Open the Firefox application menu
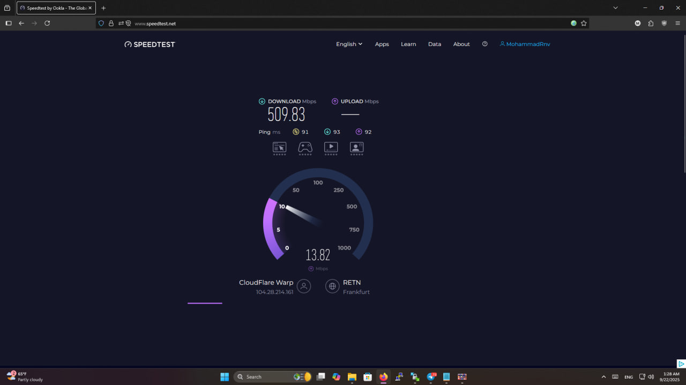The height and width of the screenshot is (385, 686). click(677, 24)
